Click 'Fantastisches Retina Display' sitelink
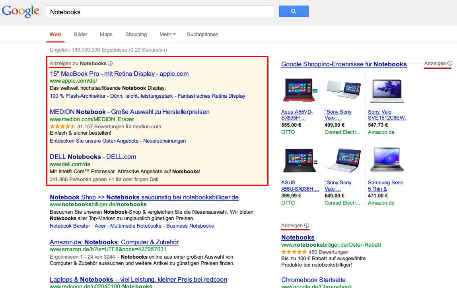Viewport: 457px width, 288px height. pos(212,96)
